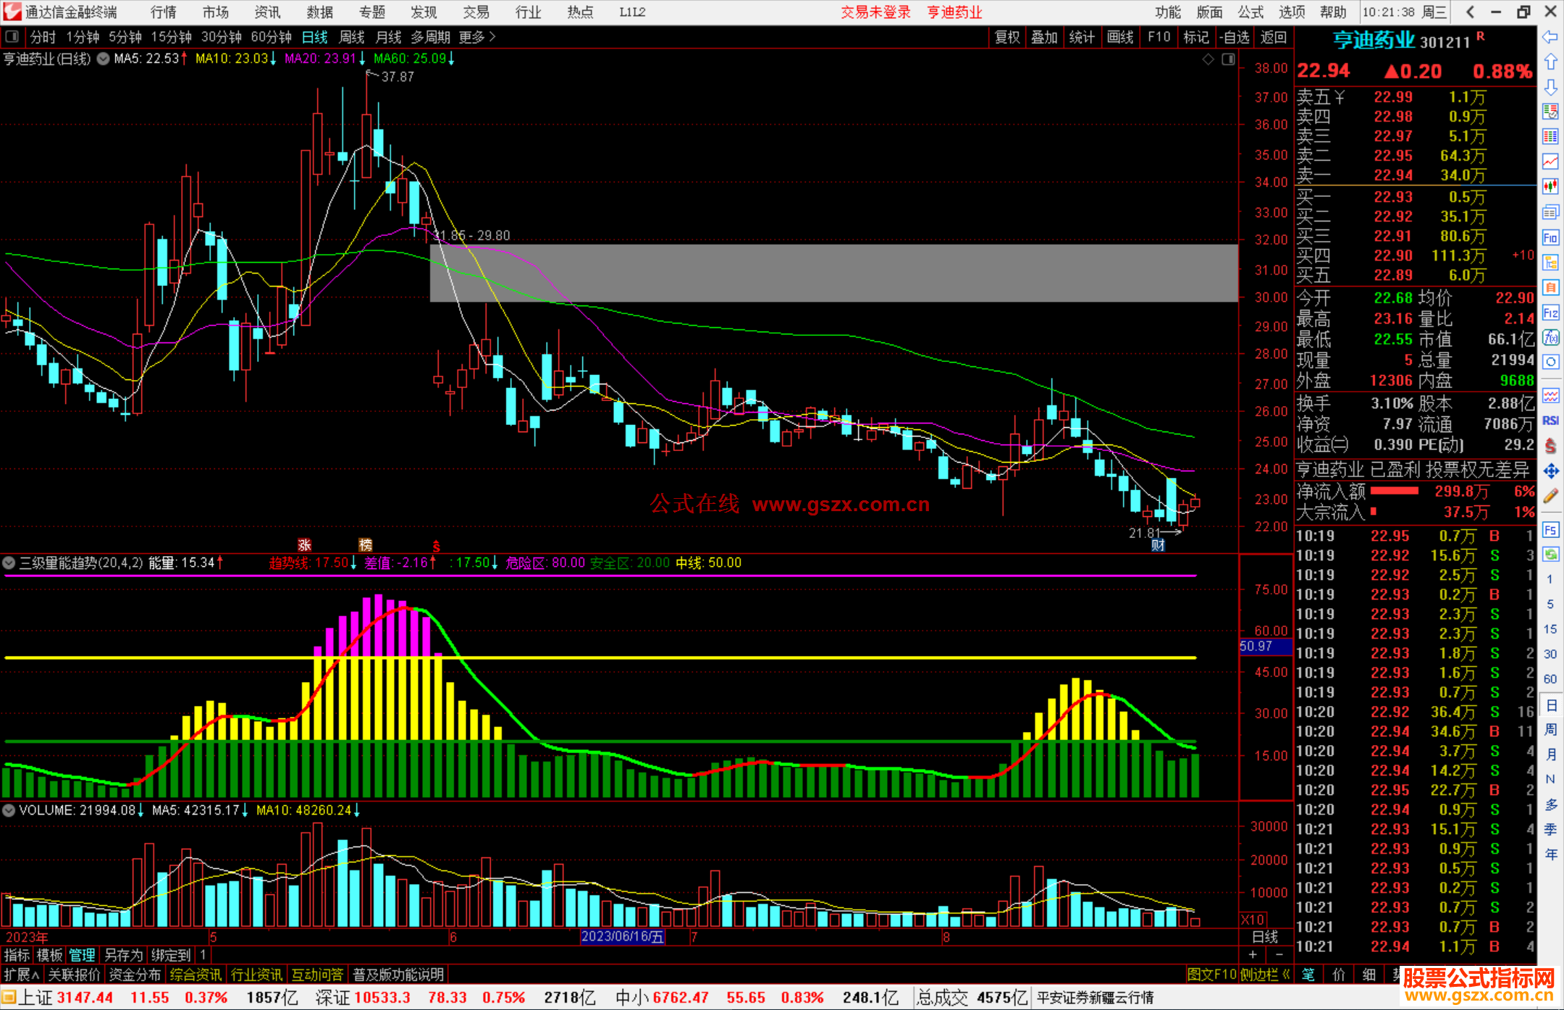This screenshot has width=1564, height=1010.
Task: Click the 叠加 overlay button
Action: (1044, 37)
